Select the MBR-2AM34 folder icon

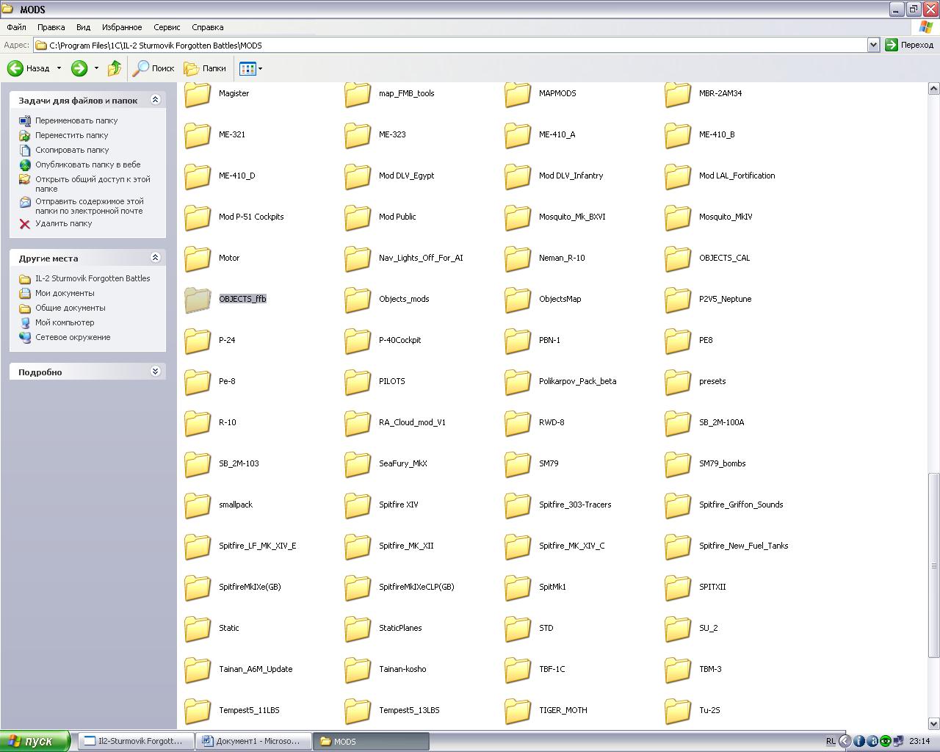[678, 93]
